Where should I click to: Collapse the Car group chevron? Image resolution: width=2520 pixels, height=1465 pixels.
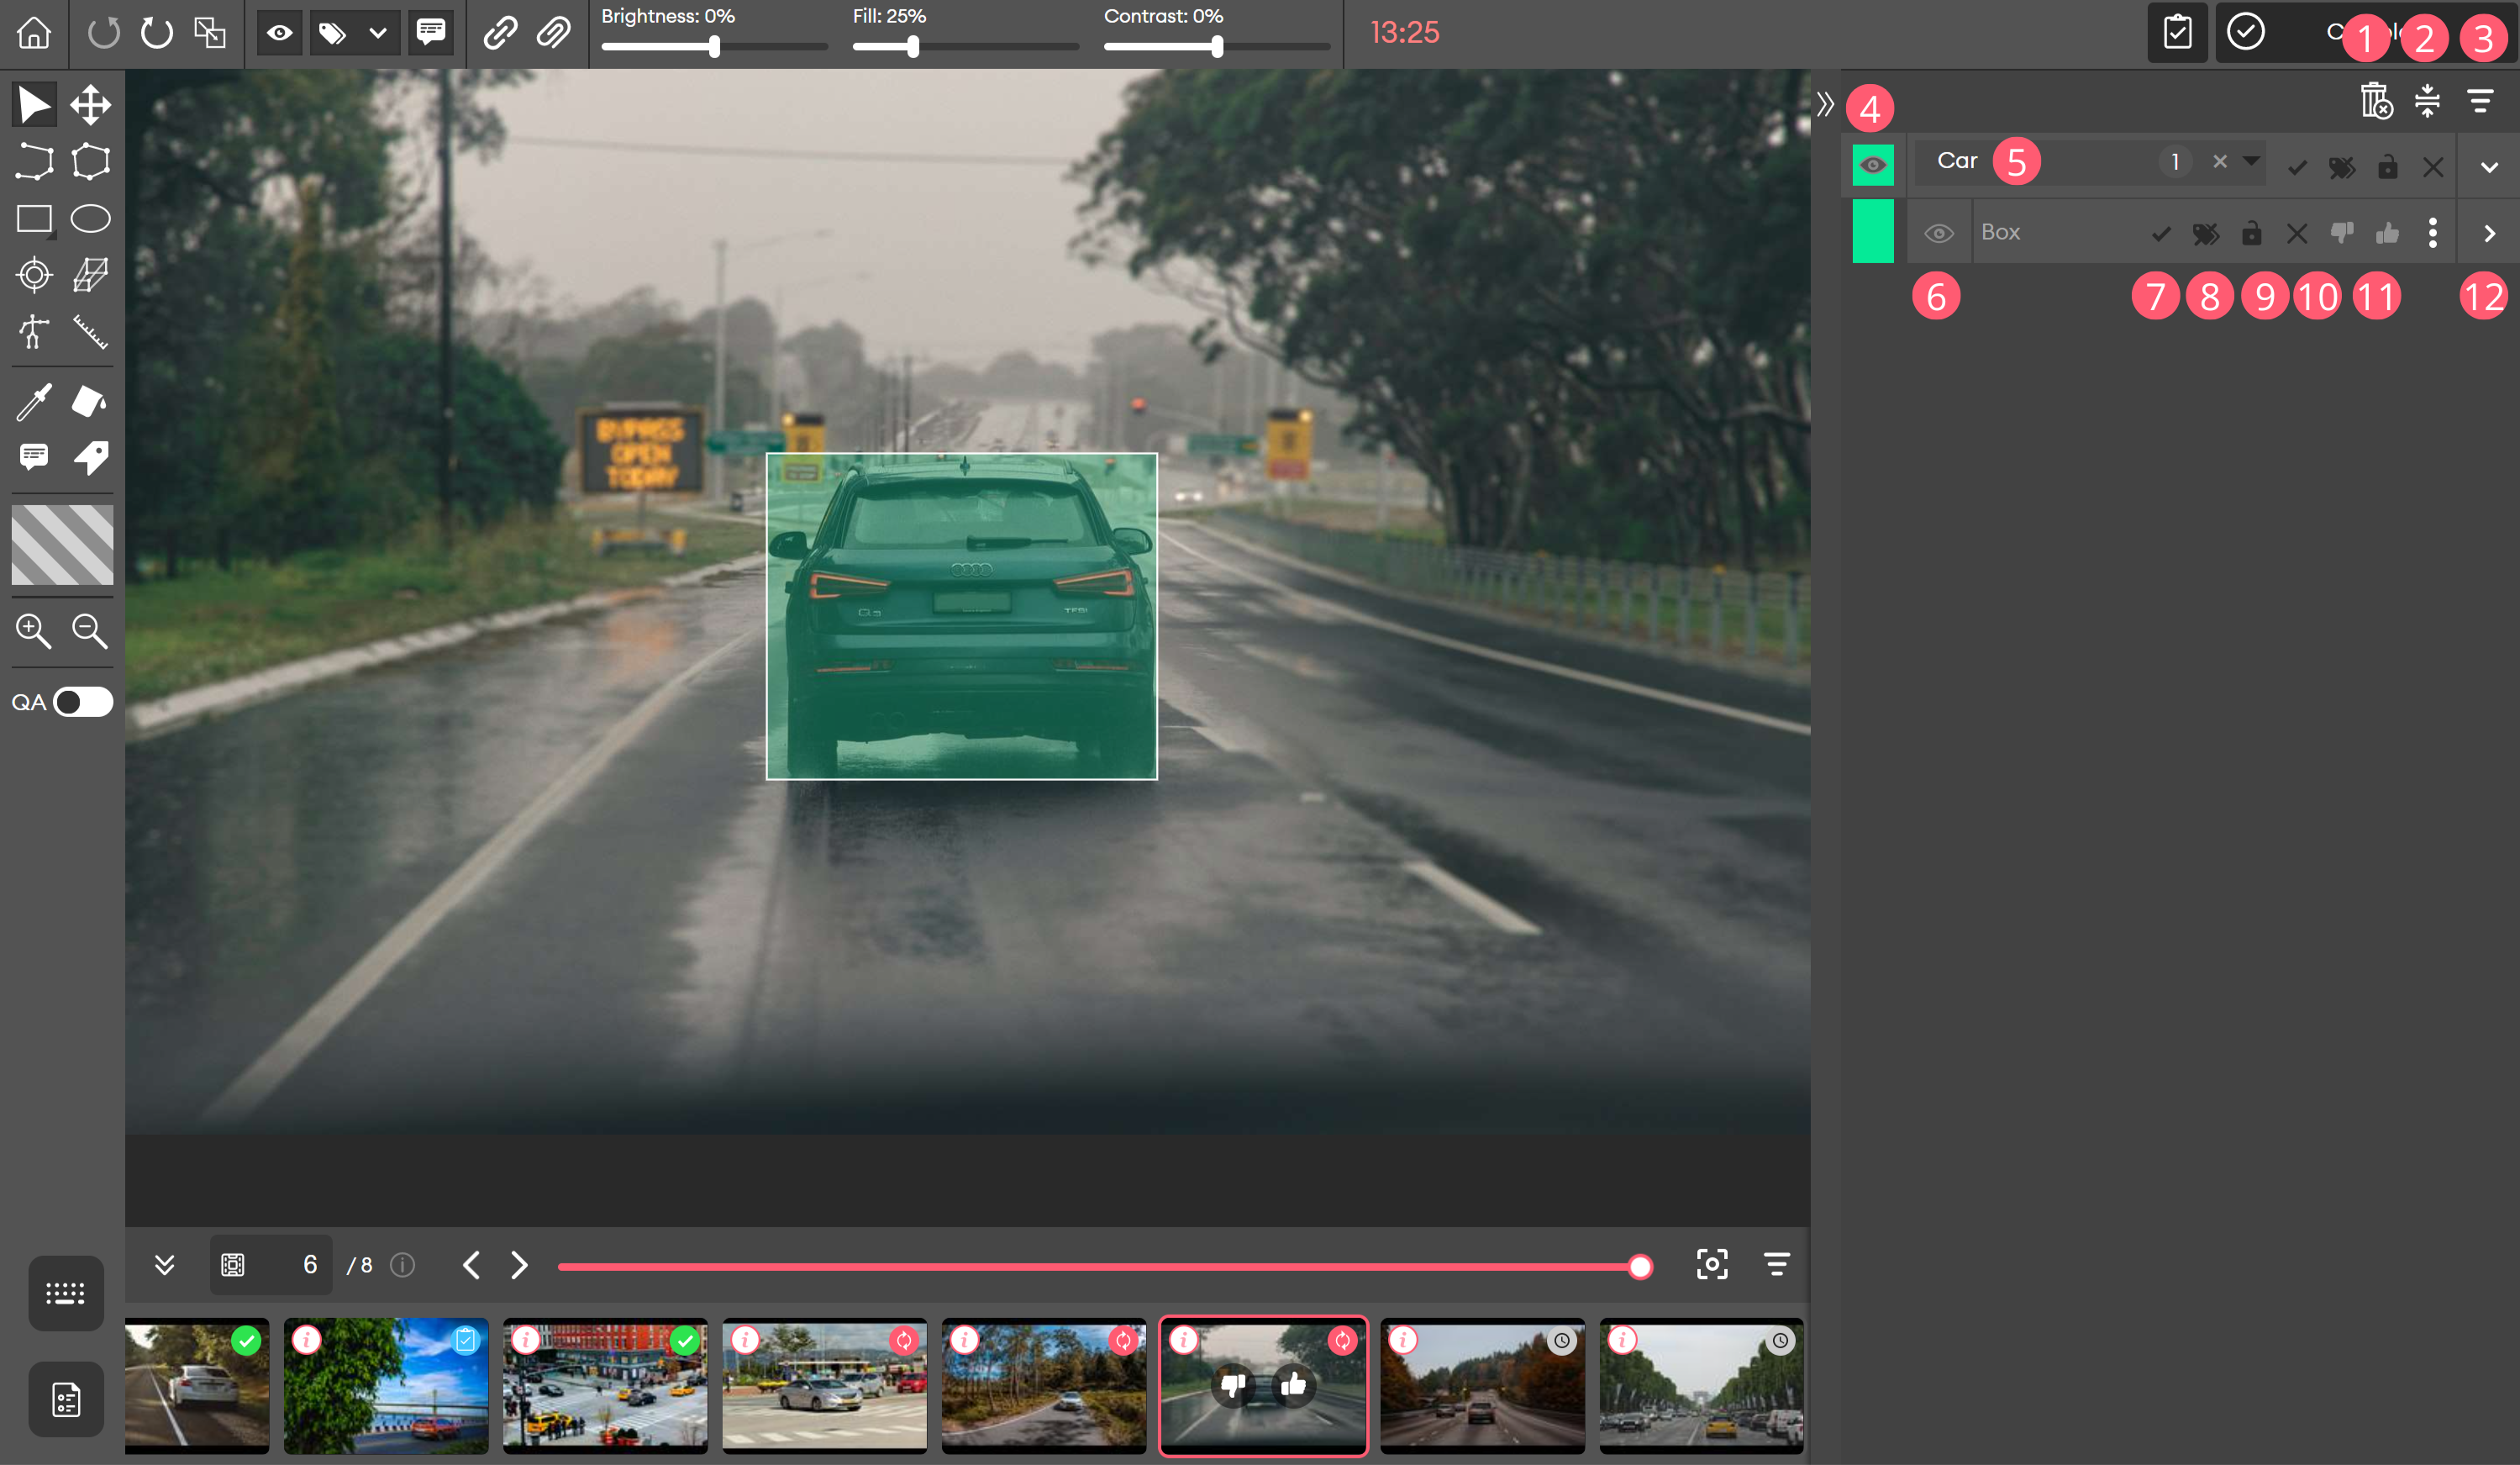point(2489,167)
